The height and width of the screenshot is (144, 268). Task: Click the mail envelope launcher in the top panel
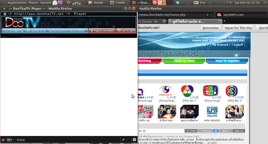click(x=55, y=3)
